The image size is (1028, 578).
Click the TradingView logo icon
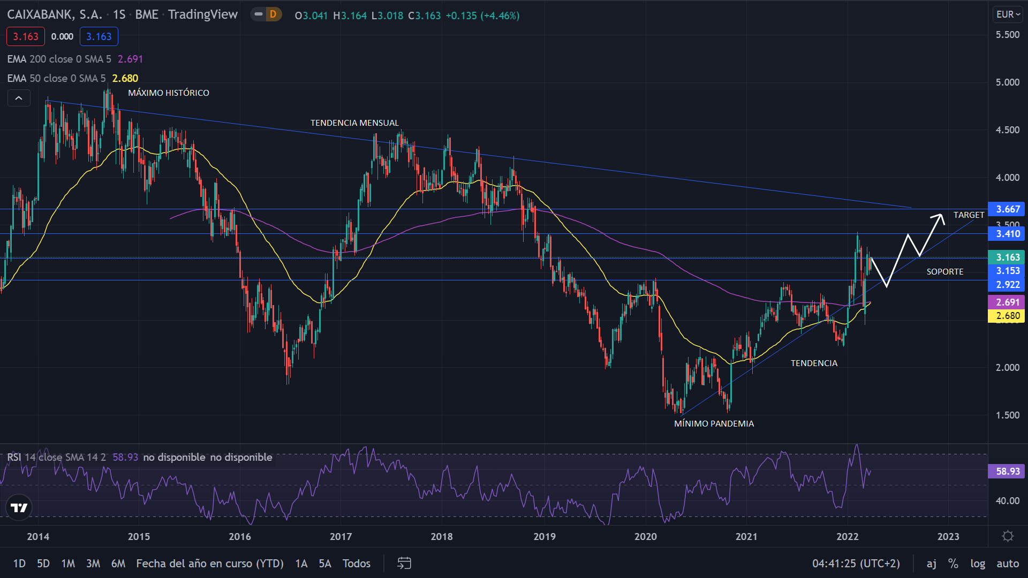(x=19, y=507)
